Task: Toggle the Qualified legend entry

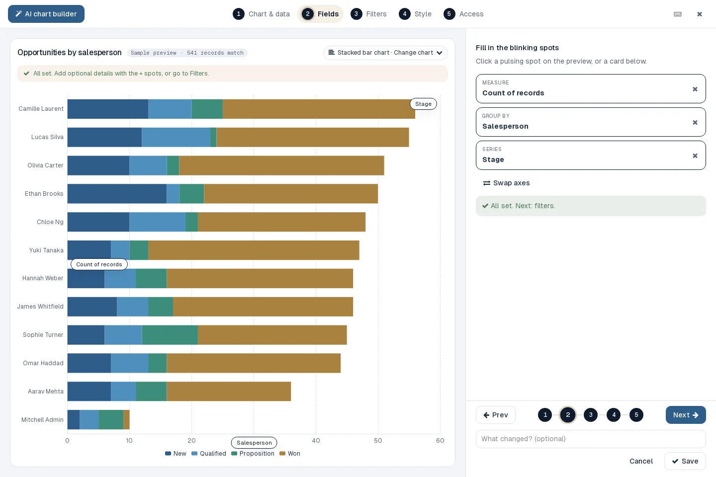Action: 209,454
